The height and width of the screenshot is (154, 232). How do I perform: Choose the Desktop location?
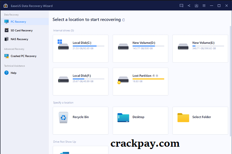140,121
